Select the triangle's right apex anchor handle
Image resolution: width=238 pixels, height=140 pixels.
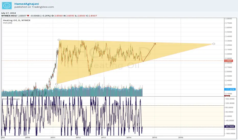tap(214, 44)
